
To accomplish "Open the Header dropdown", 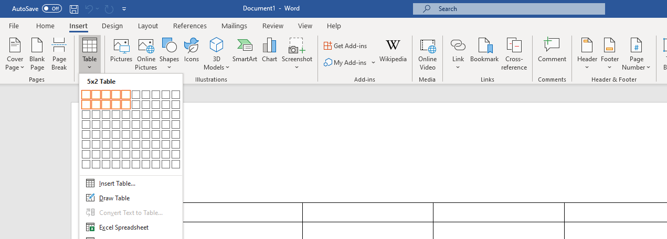I will click(x=587, y=54).
